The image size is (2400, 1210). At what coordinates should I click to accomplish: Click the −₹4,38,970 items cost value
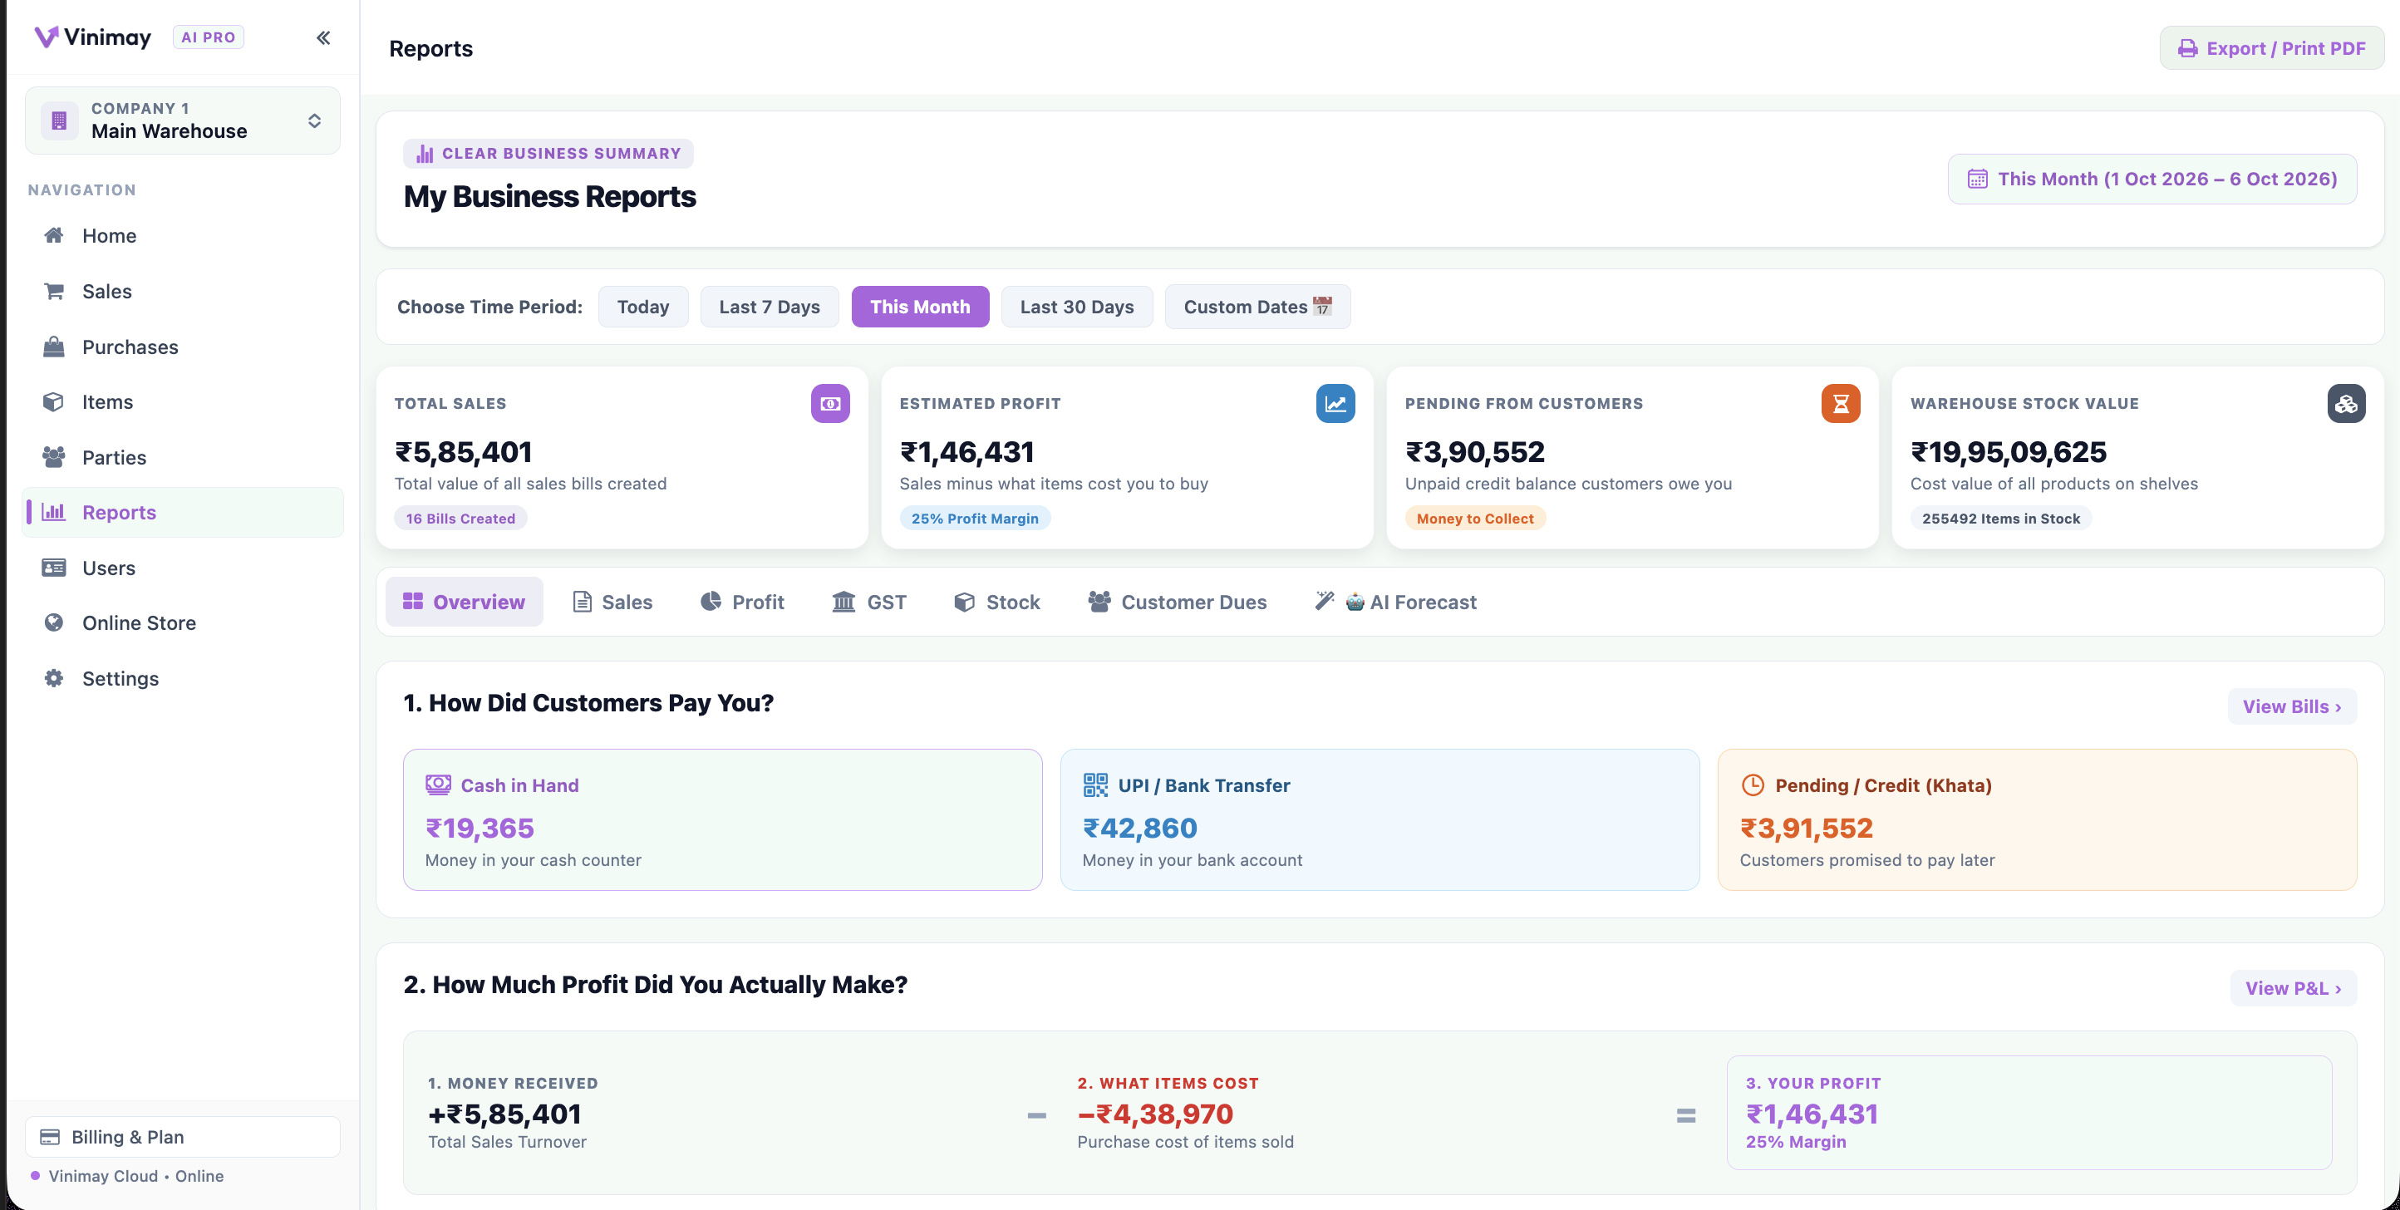1154,1113
